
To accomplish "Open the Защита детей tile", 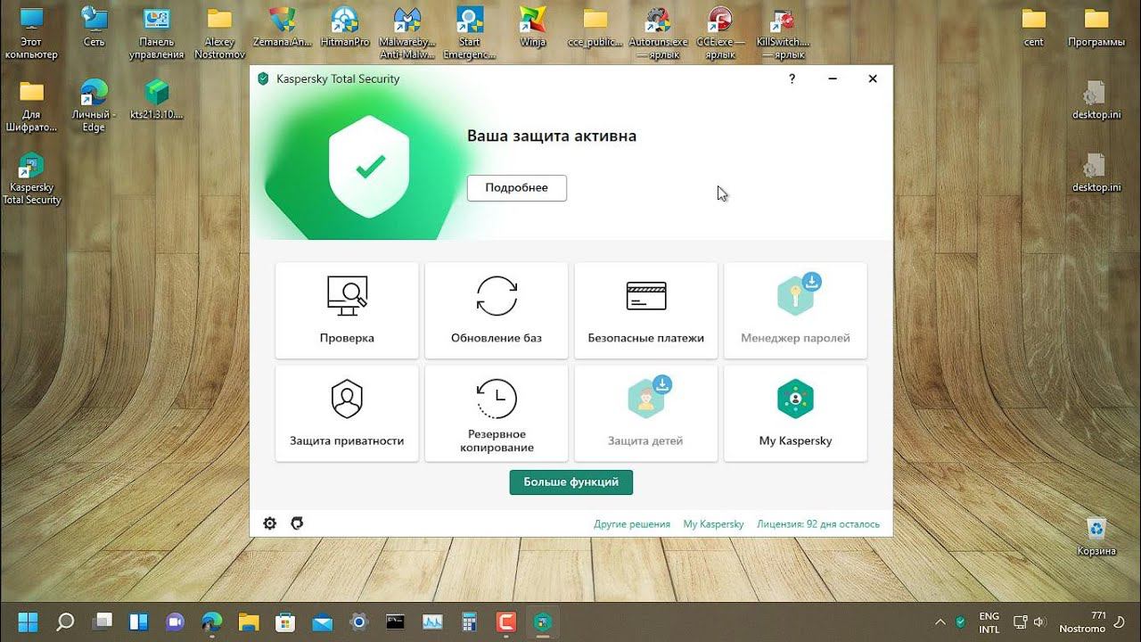I will 646,414.
